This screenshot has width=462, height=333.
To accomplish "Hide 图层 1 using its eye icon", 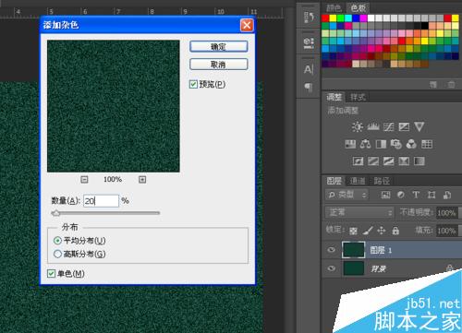I will pos(332,250).
